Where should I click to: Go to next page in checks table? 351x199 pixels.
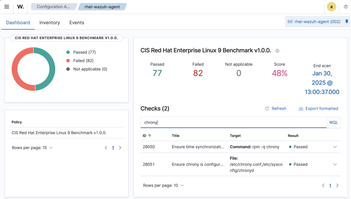point(337,185)
